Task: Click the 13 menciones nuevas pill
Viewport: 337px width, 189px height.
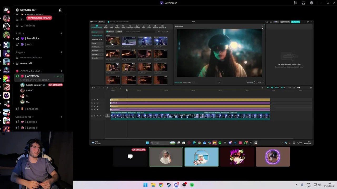Action: [x=39, y=18]
